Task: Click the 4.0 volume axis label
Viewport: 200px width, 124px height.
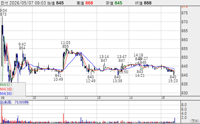Action: [184, 113]
